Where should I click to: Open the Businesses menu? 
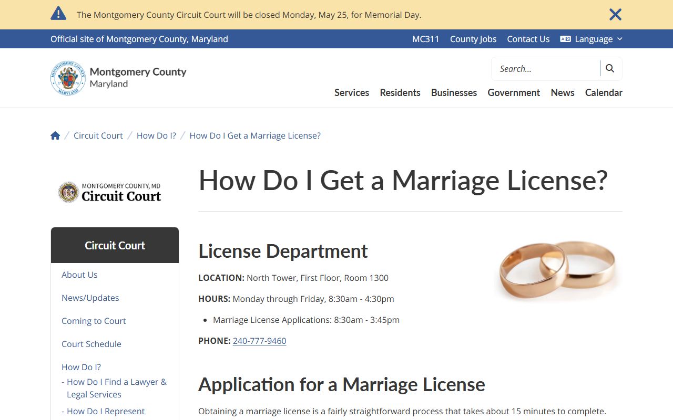(454, 92)
